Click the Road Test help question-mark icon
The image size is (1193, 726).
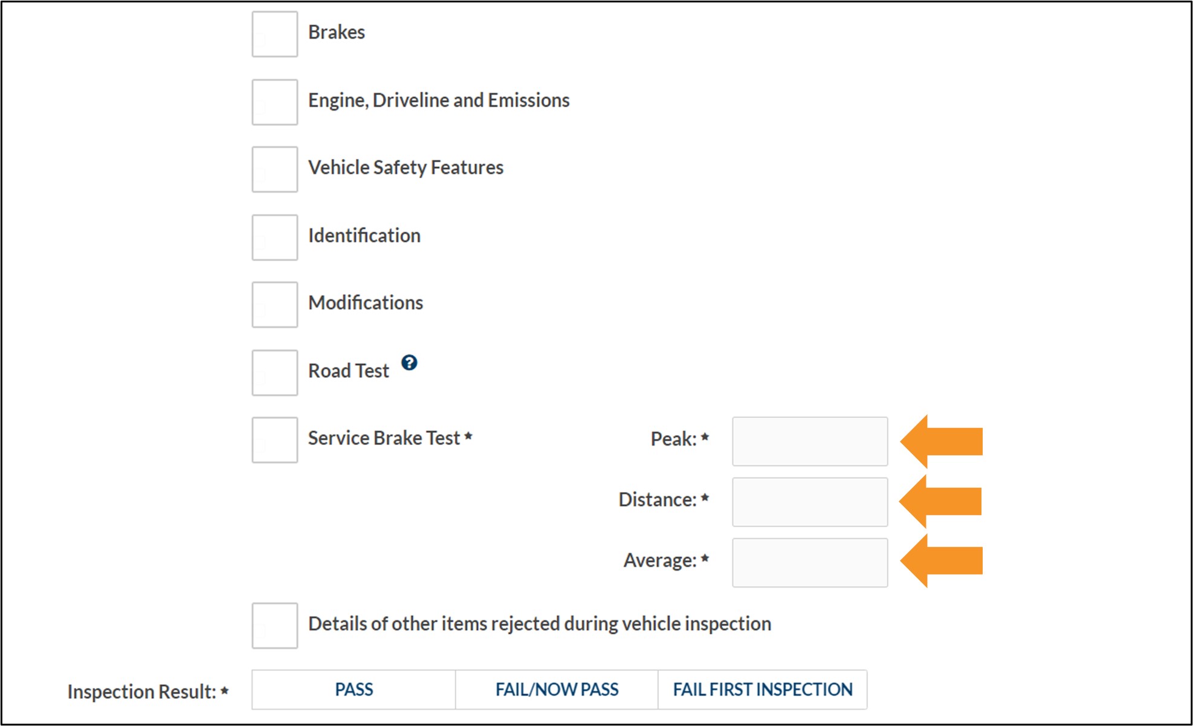coord(409,363)
